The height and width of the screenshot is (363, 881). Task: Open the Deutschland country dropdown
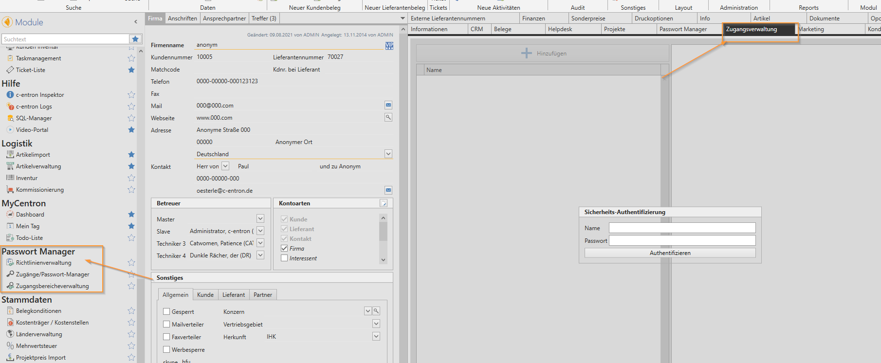[388, 154]
